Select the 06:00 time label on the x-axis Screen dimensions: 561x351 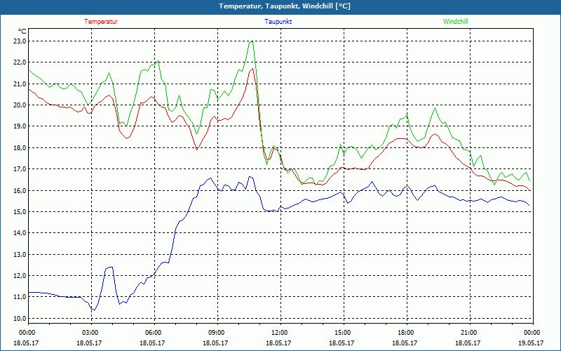(153, 333)
